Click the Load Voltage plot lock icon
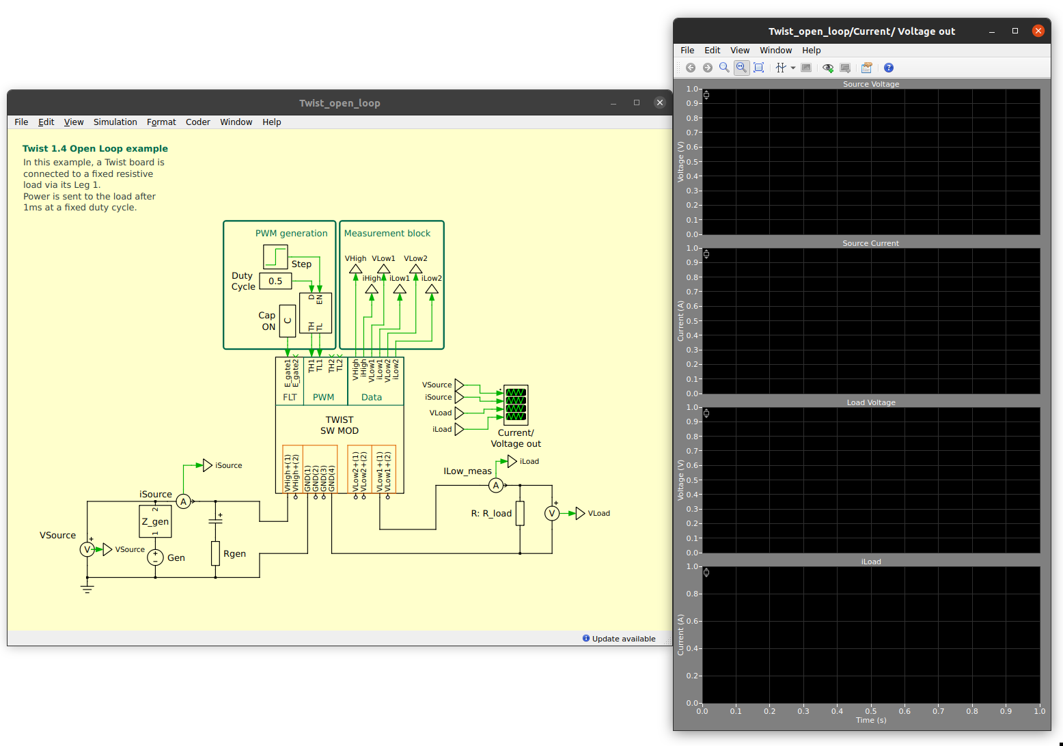1063x746 pixels. click(706, 413)
